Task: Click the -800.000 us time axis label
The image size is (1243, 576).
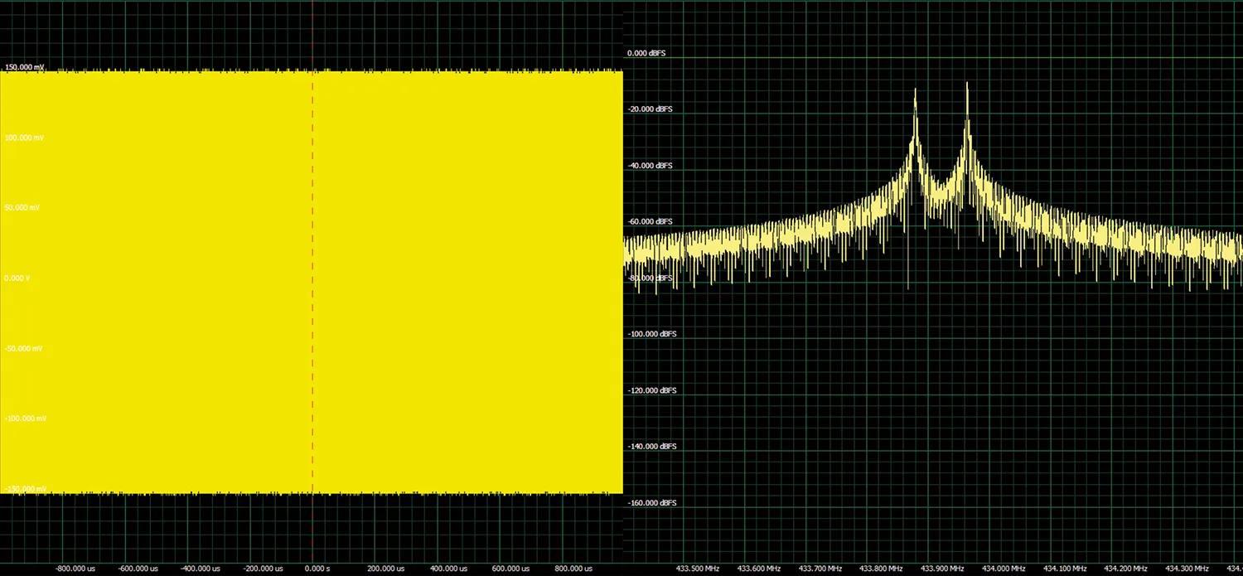Action: (x=75, y=569)
